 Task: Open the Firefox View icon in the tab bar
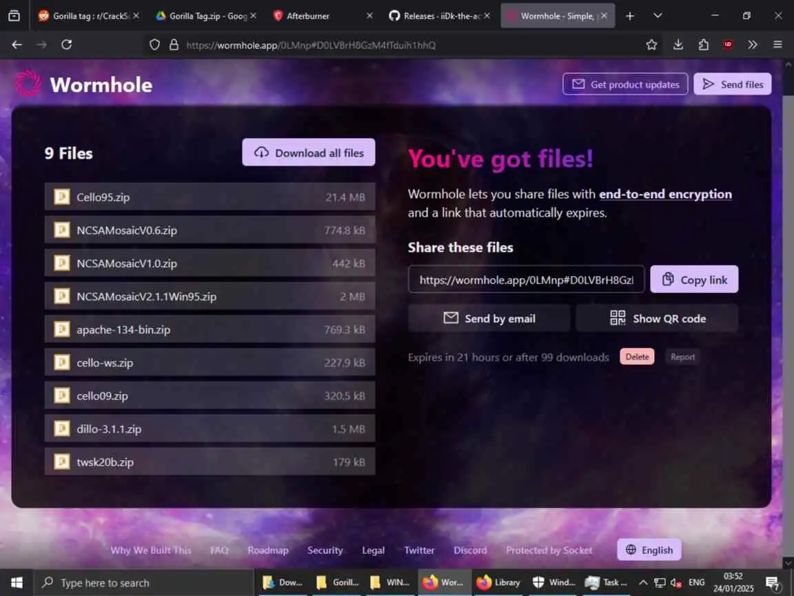tap(14, 16)
